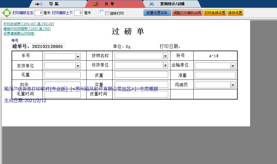
Task: Open the 收货单位 dropdown arrow
Action: tap(165, 65)
